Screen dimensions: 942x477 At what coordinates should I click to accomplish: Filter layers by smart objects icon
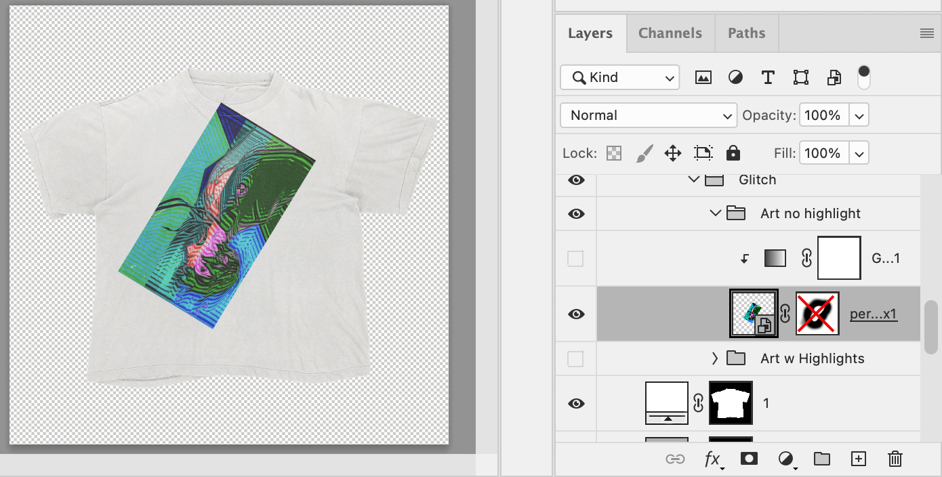834,77
